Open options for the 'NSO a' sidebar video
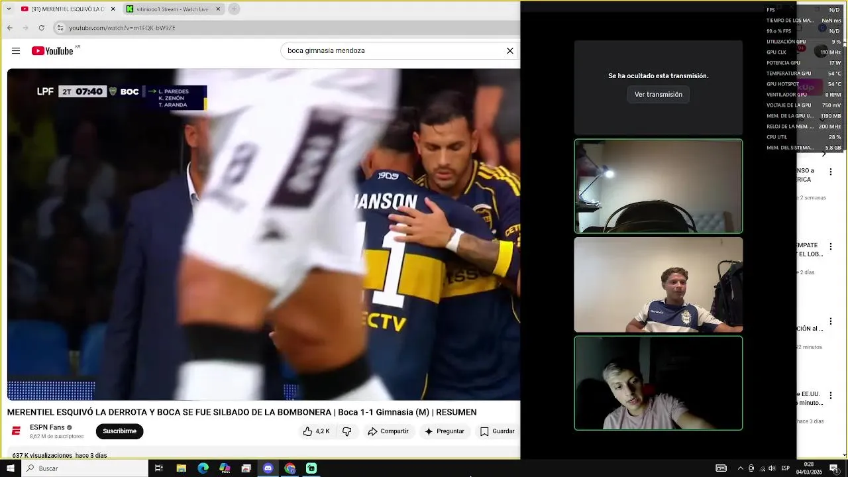Viewport: 848px width, 477px height. point(830,172)
